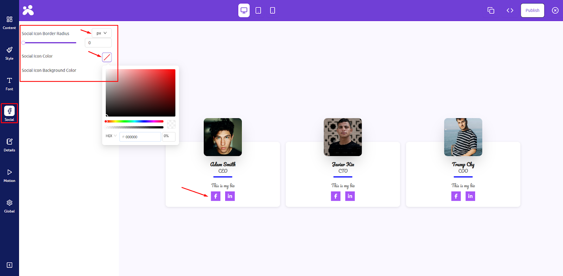The image size is (563, 276).
Task: Open the Motion settings panel
Action: 10,175
